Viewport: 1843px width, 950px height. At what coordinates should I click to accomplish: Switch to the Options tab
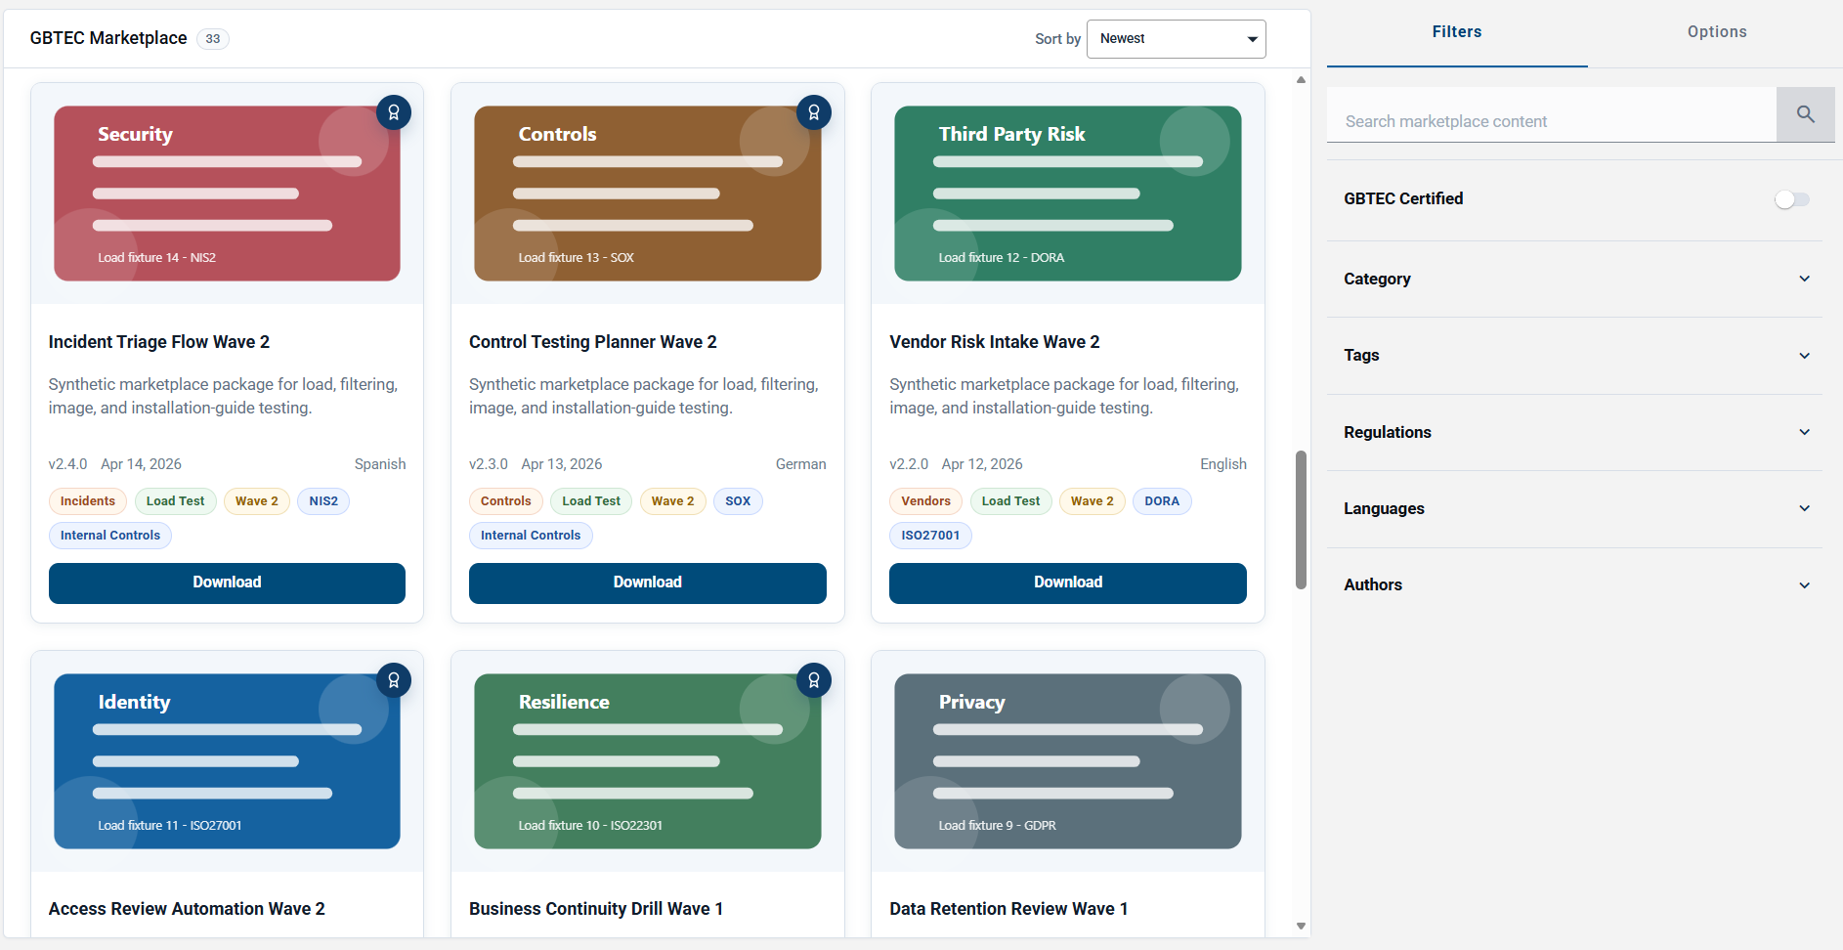[1717, 32]
